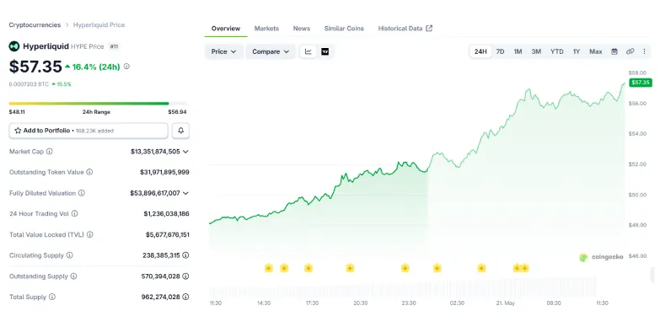
Task: Click the $58.94 range high value
Action: tap(177, 112)
